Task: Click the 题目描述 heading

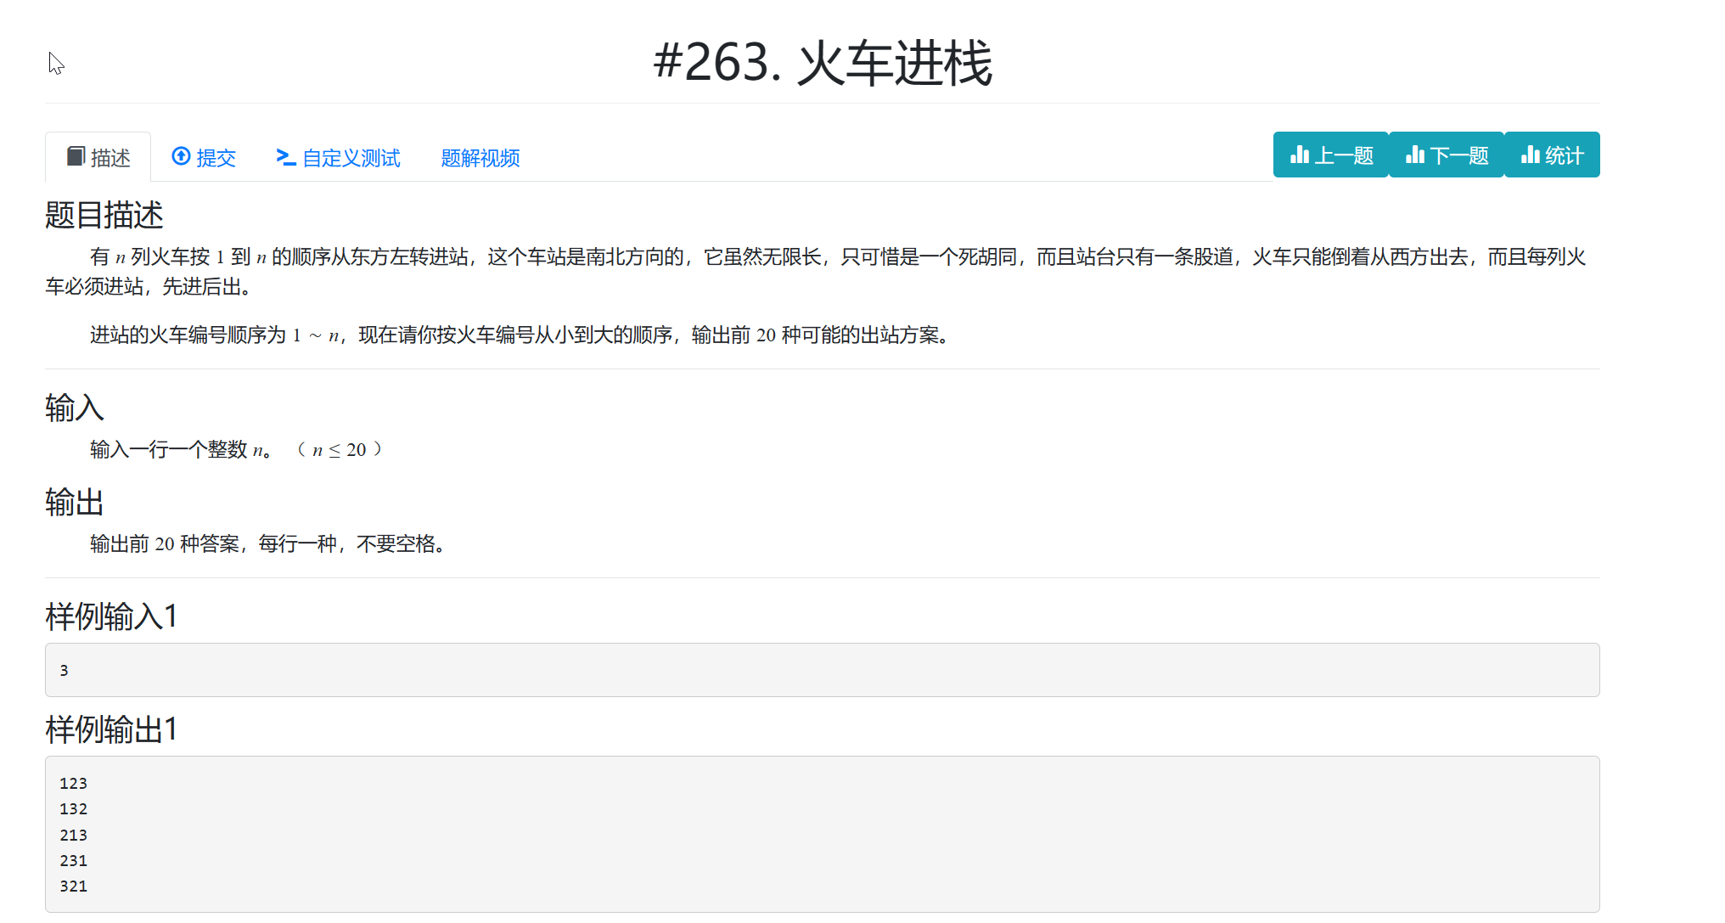Action: coord(104,215)
